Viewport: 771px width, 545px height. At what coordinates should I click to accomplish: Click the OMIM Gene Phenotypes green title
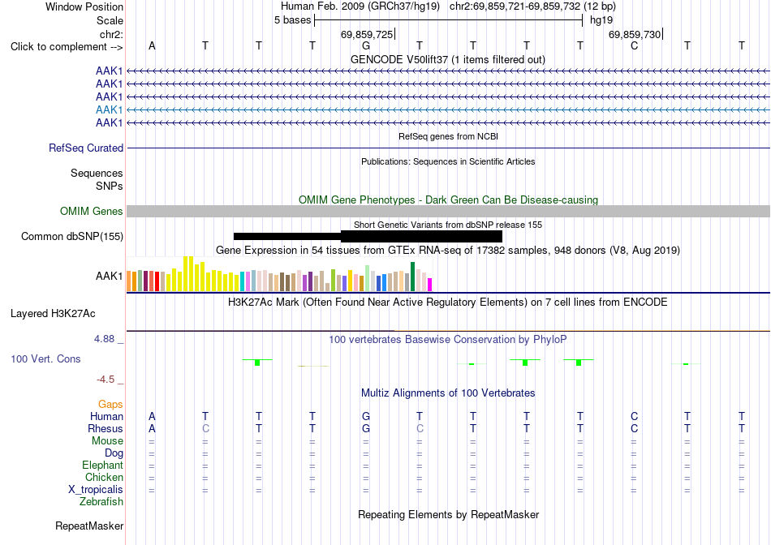click(x=449, y=200)
